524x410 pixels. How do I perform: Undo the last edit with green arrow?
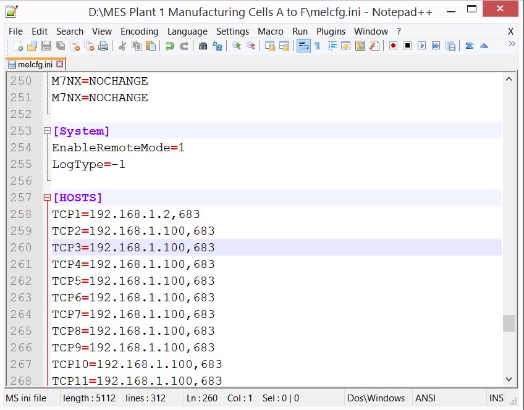170,46
